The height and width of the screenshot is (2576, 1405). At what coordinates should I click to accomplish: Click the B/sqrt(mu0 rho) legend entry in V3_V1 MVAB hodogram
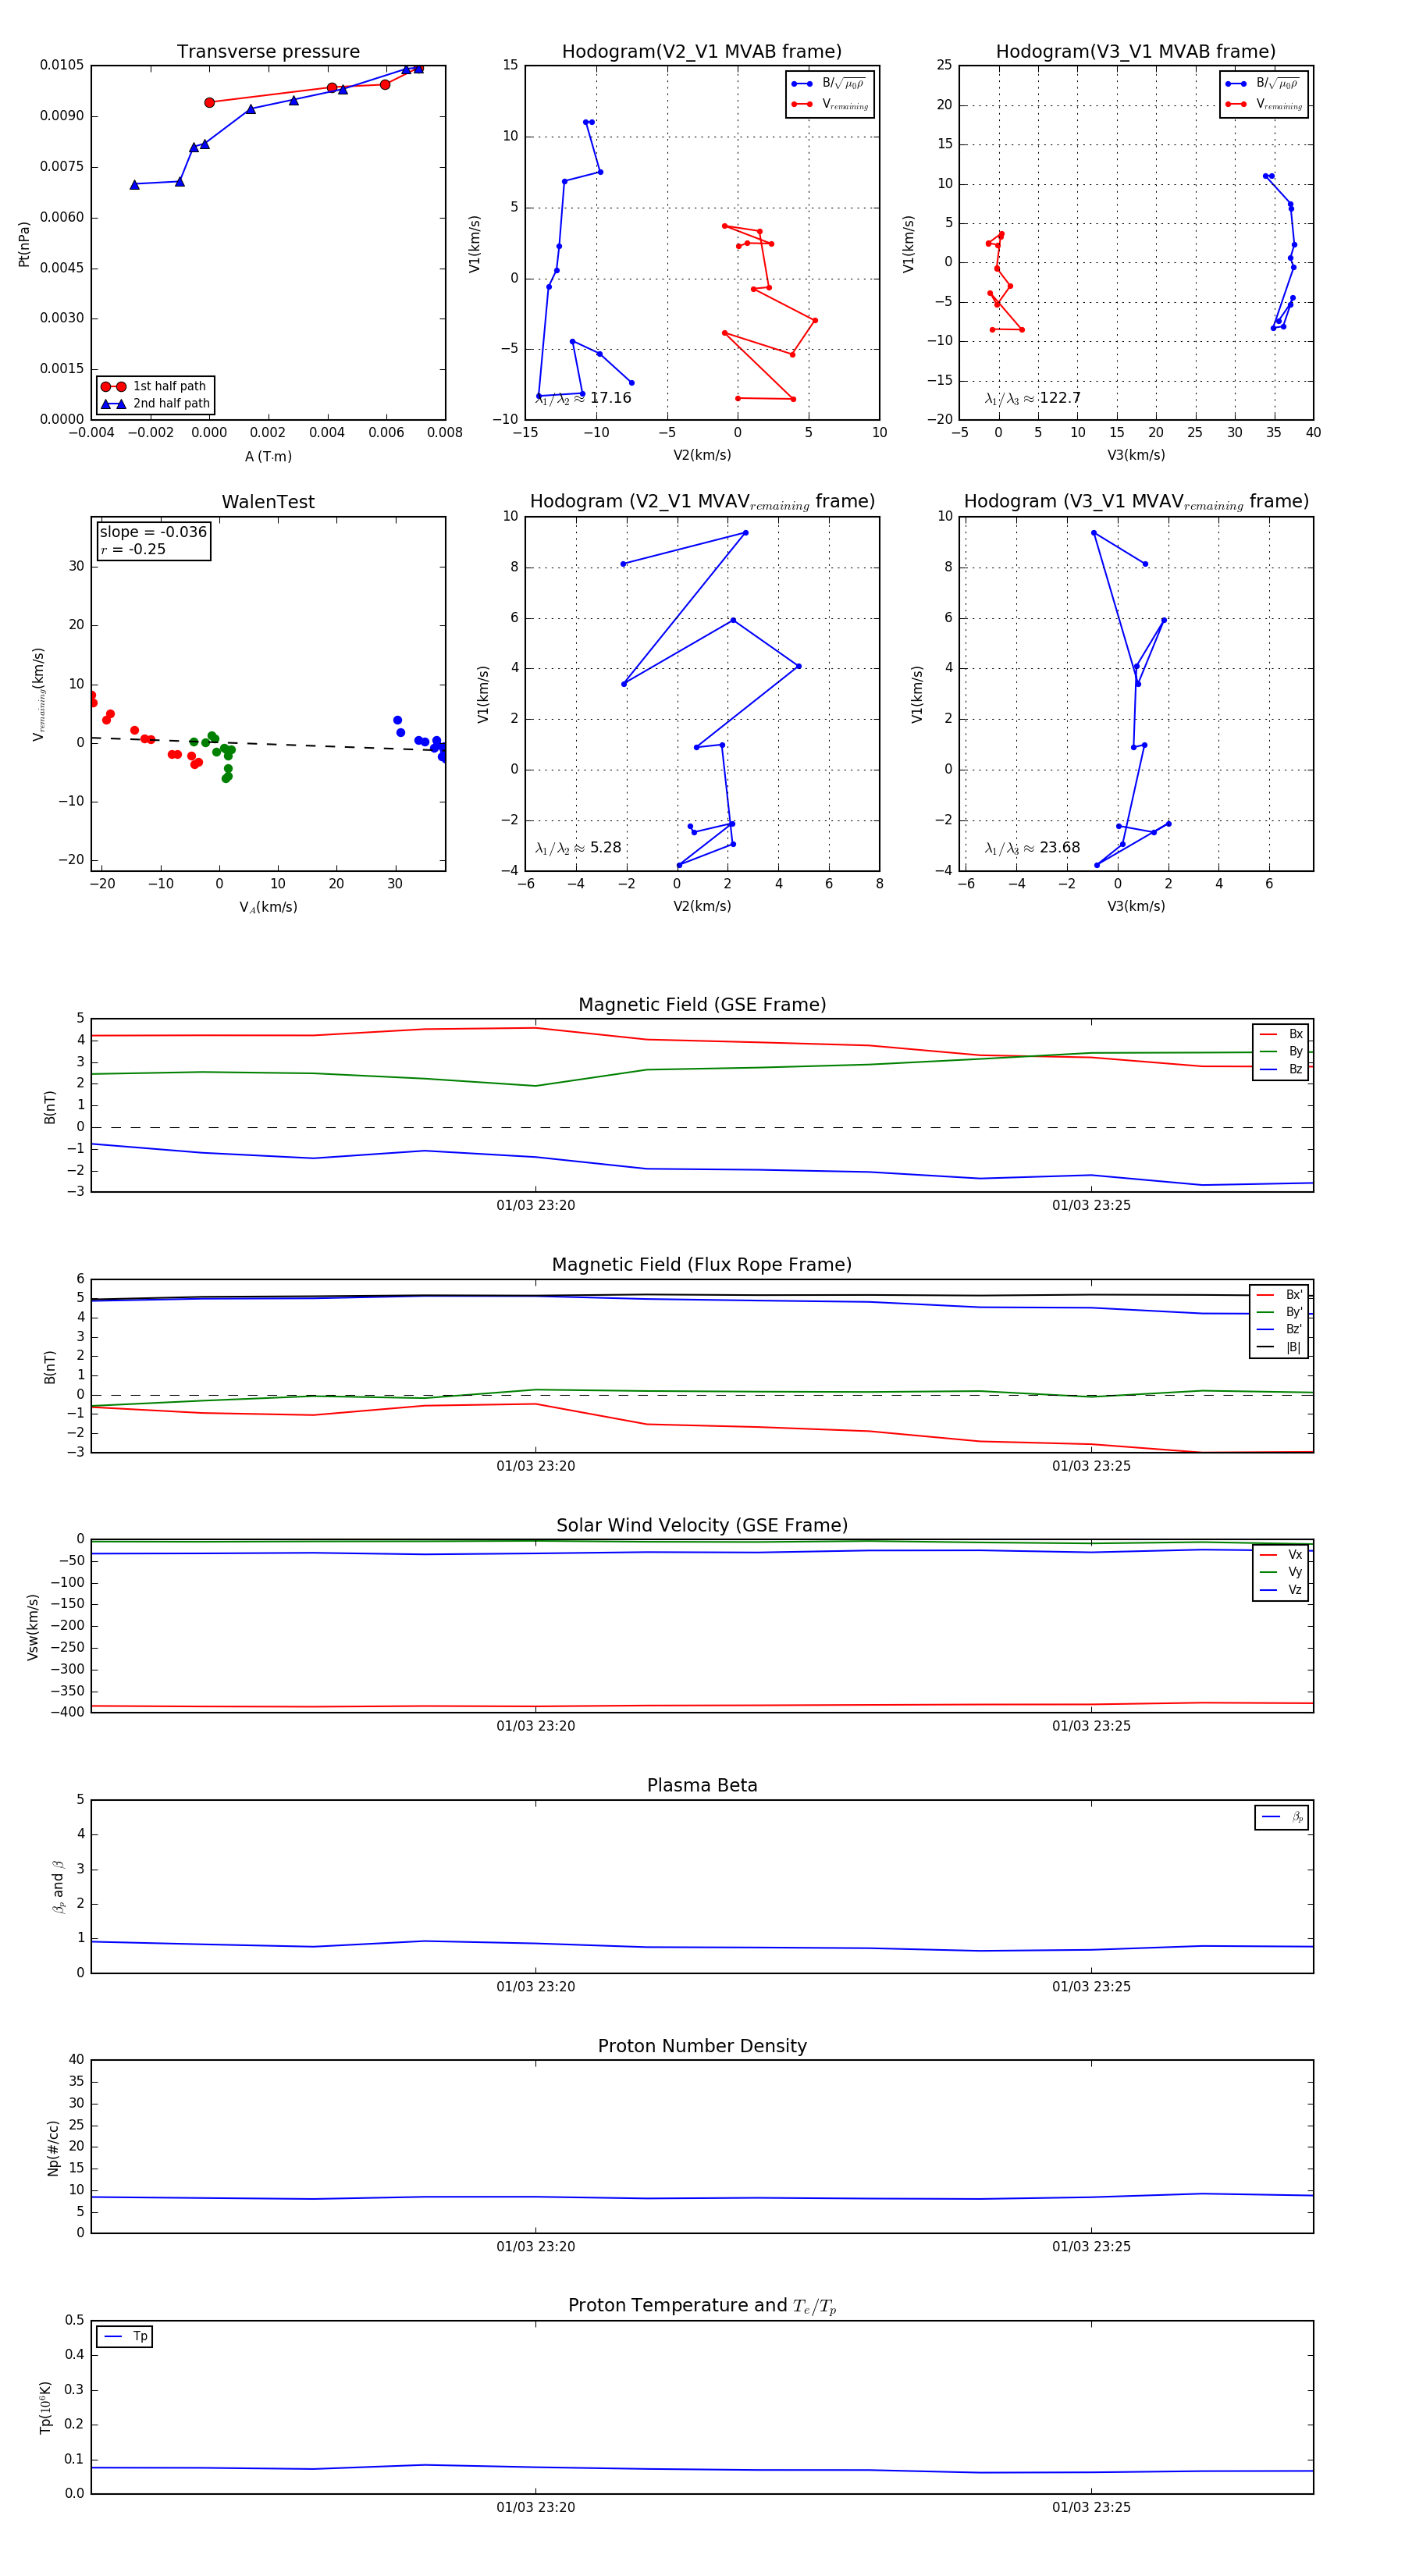pyautogui.click(x=1264, y=83)
